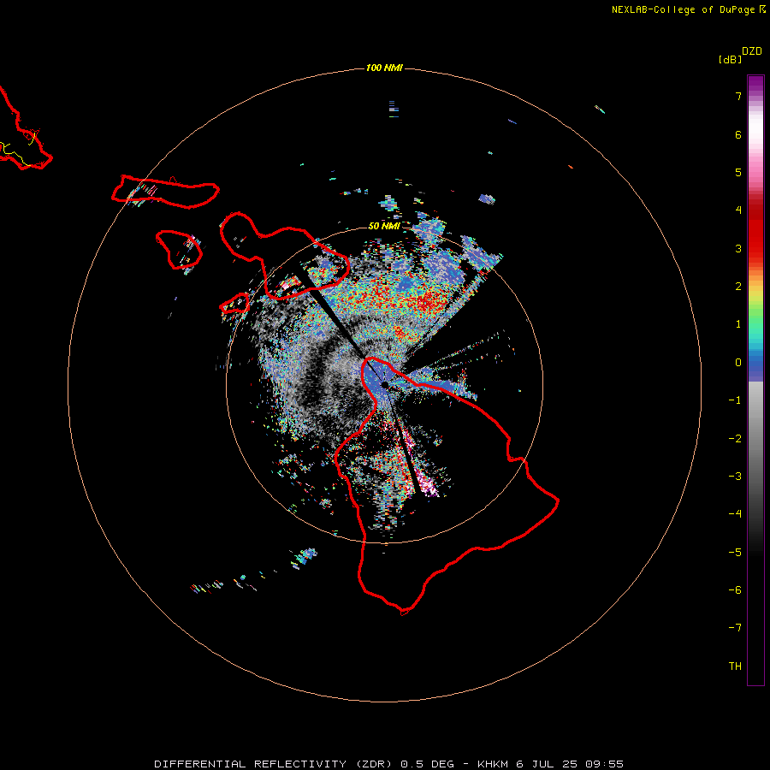
Task: Click the 3 value on legend scale
Action: pos(738,248)
